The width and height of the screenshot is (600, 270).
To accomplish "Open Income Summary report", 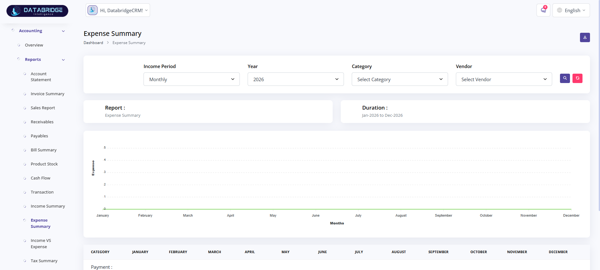I will click(x=48, y=206).
